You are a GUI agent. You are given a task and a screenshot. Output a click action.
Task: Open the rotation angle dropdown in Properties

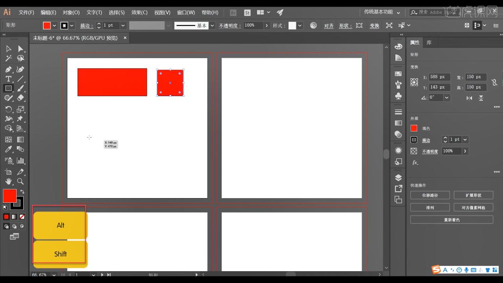[447, 97]
